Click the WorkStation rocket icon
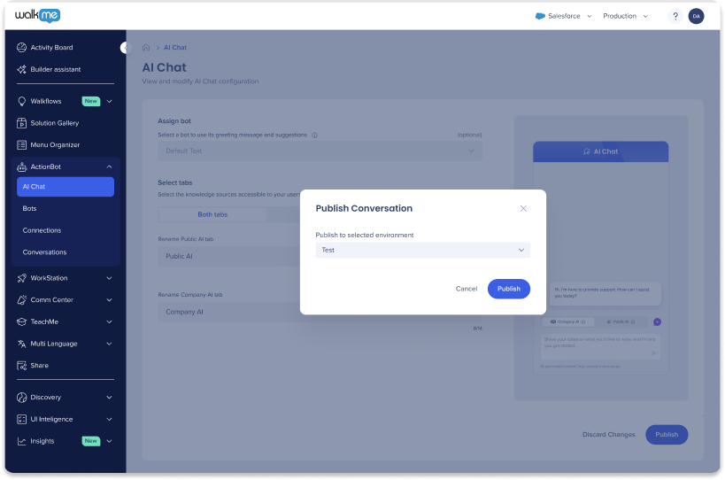 22,278
